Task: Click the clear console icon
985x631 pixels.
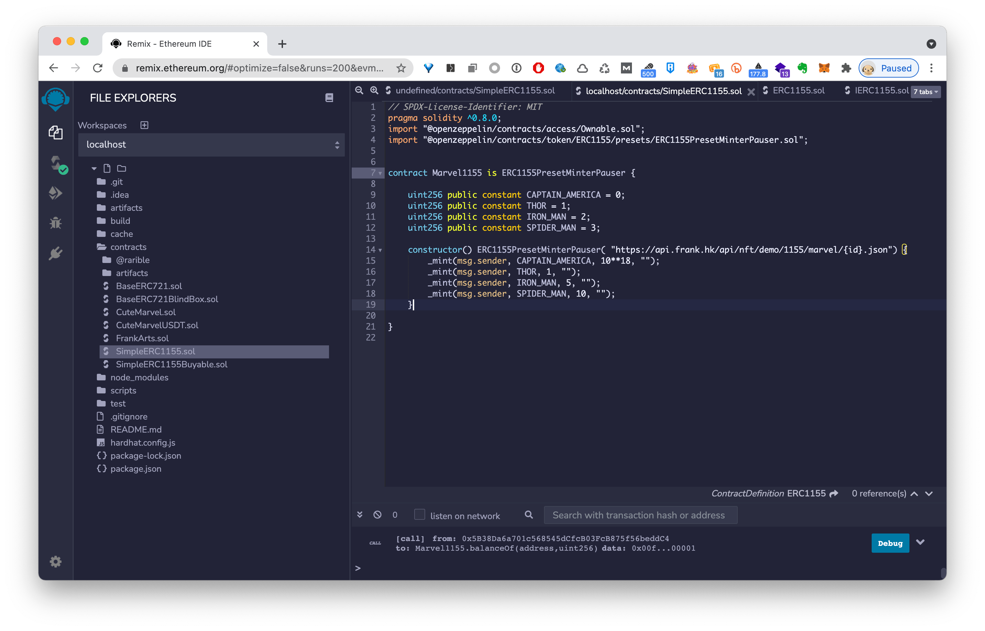Action: click(x=377, y=515)
